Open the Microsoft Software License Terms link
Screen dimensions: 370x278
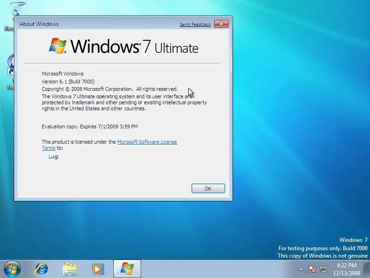pyautogui.click(x=109, y=145)
